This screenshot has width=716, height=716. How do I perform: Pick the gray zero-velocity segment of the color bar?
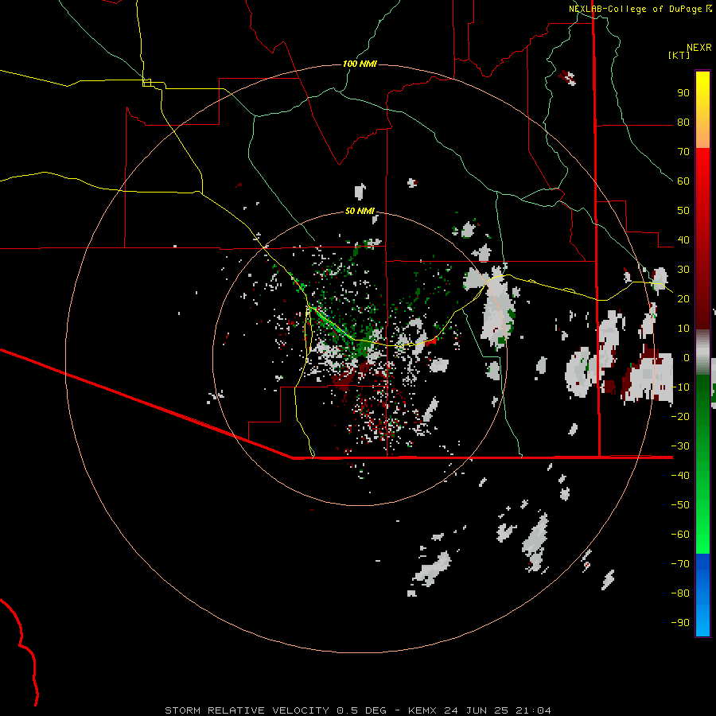702,352
